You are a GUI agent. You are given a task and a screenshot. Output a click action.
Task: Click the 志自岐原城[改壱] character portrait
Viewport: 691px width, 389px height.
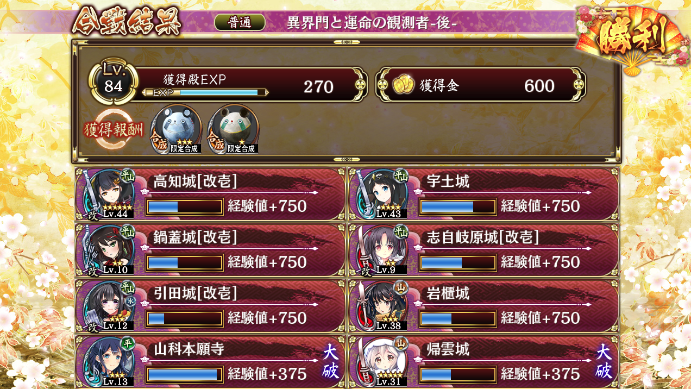pos(380,250)
